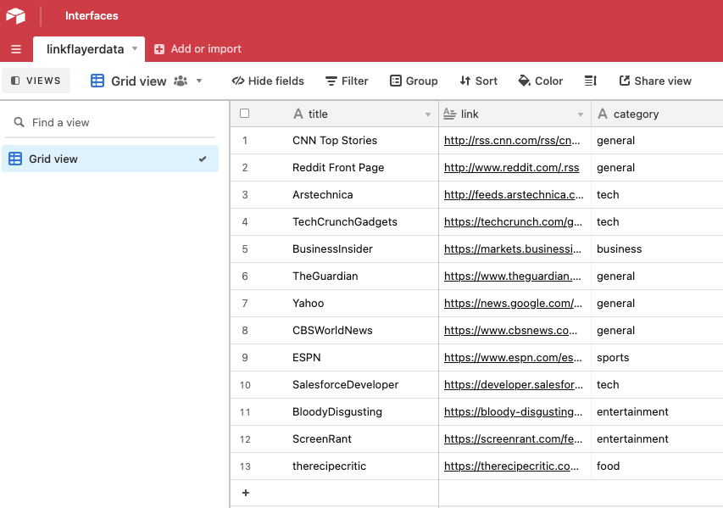The image size is (723, 508).
Task: Click the Hide fields button
Action: click(268, 81)
